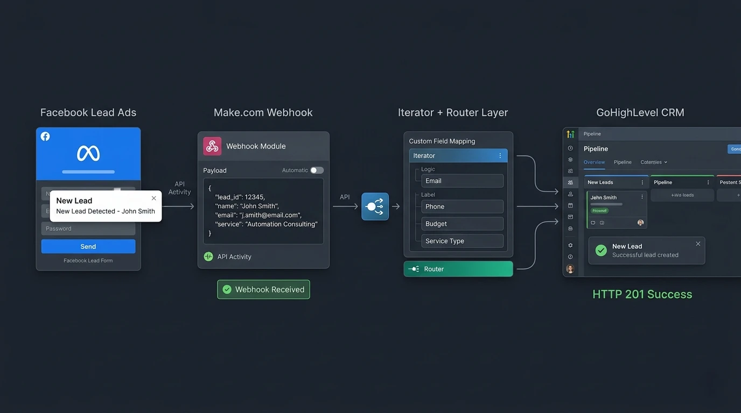This screenshot has width=741, height=413.
Task: Select the Phone field mapping
Action: (x=463, y=206)
